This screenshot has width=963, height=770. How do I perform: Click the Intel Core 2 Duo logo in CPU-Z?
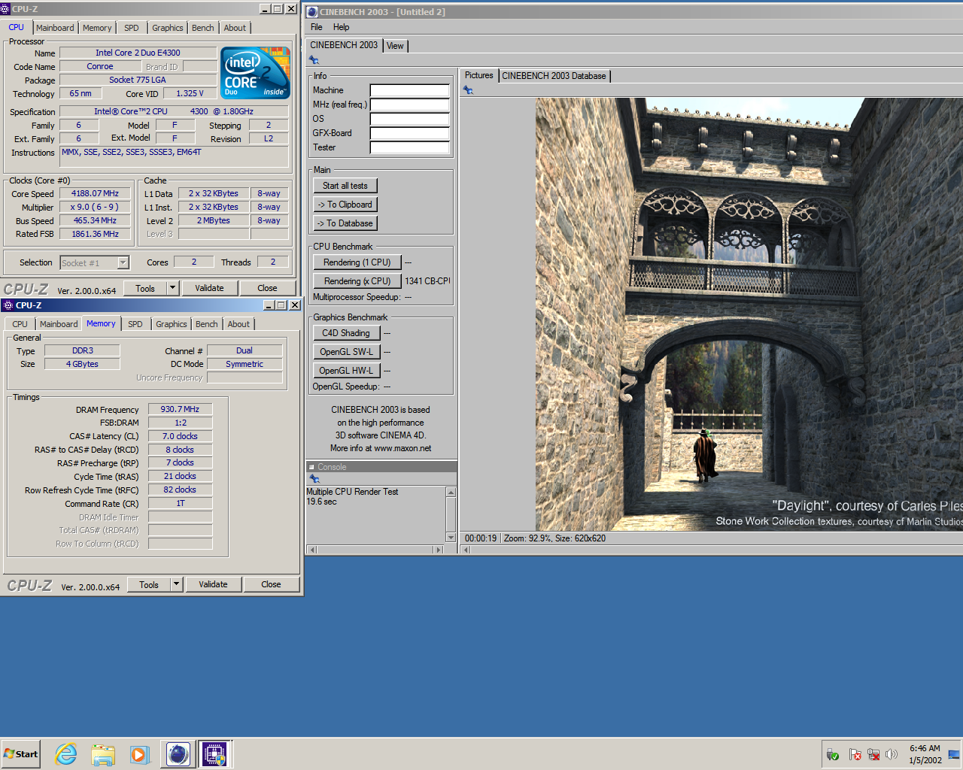pos(256,73)
